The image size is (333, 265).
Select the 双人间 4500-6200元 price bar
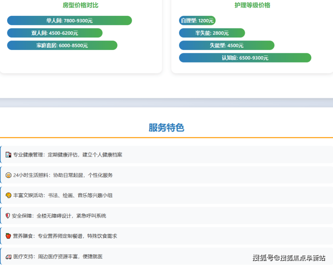pos(55,33)
